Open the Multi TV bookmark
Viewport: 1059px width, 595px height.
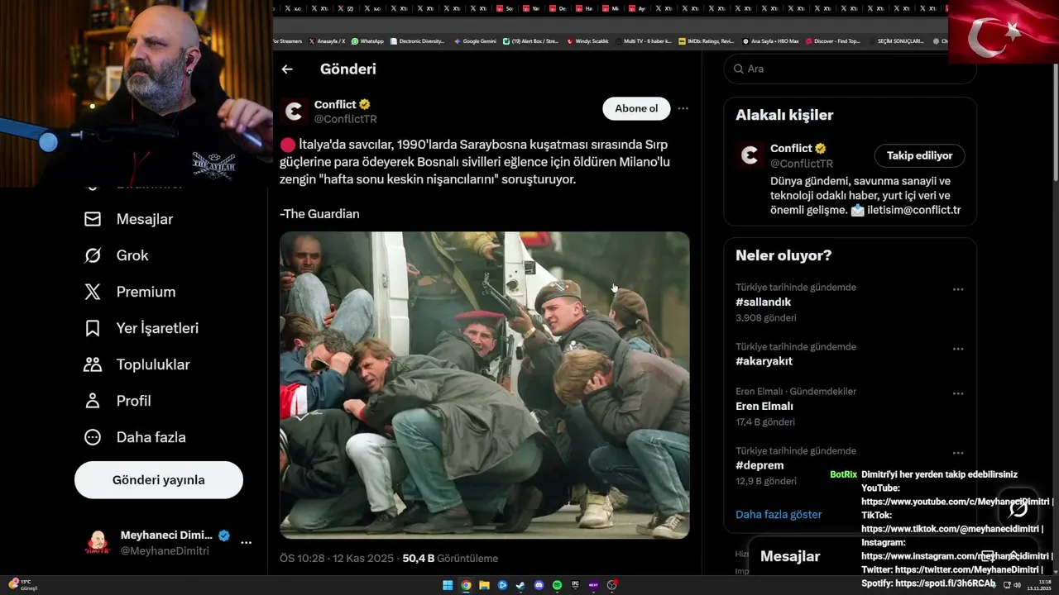[644, 40]
